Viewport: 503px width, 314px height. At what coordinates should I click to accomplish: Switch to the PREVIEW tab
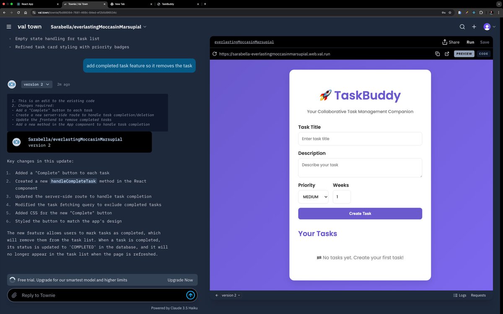(x=464, y=54)
